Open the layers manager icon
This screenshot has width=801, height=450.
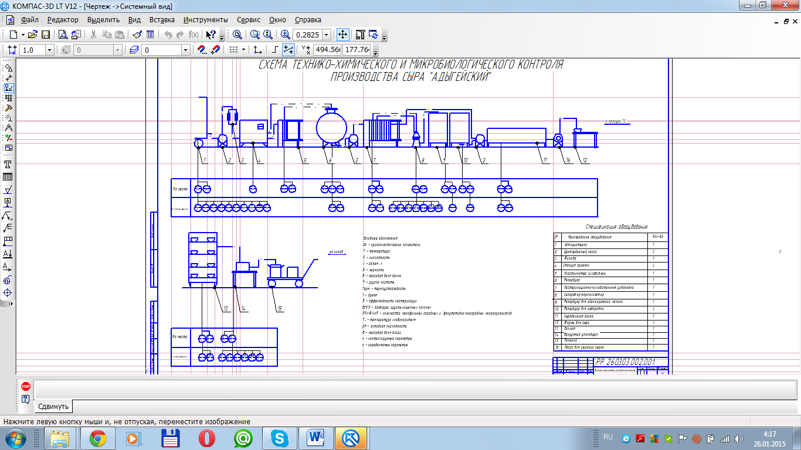coord(134,50)
